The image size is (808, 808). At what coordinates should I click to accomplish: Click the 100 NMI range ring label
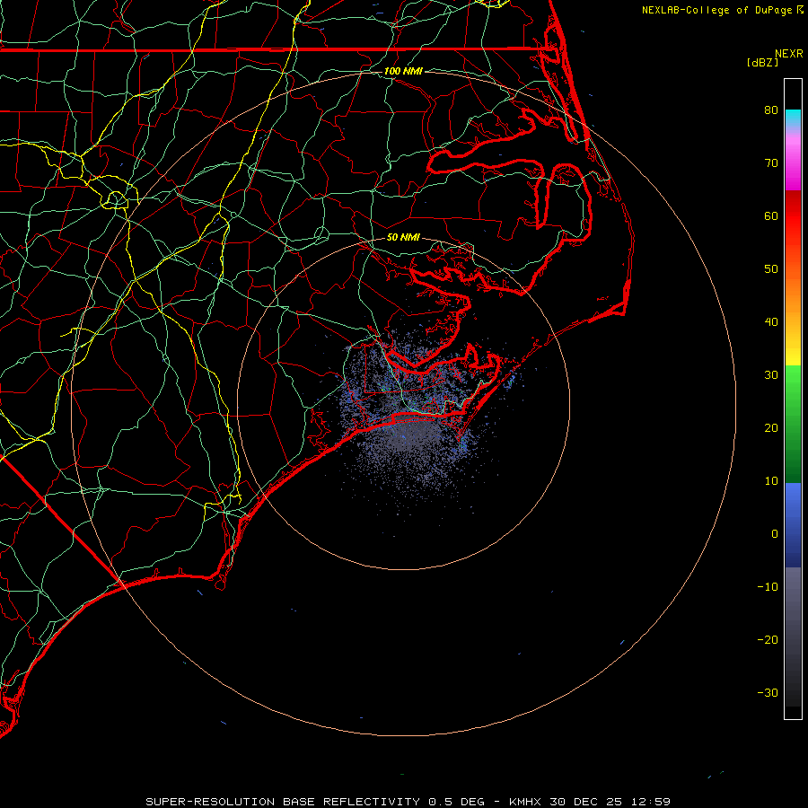[x=403, y=71]
